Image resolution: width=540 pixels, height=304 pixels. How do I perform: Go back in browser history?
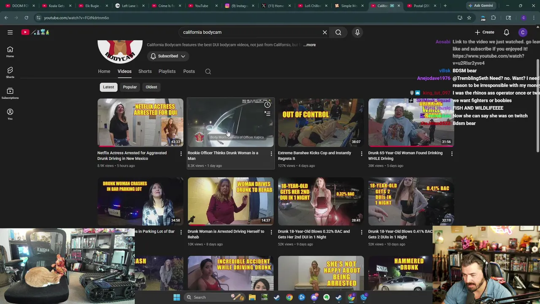pyautogui.click(x=6, y=18)
